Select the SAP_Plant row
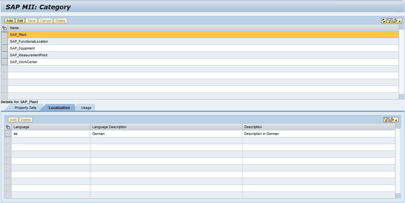Viewport: 405px width, 203px height. 203,35
